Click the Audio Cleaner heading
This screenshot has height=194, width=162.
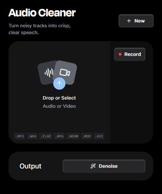pos(42,13)
